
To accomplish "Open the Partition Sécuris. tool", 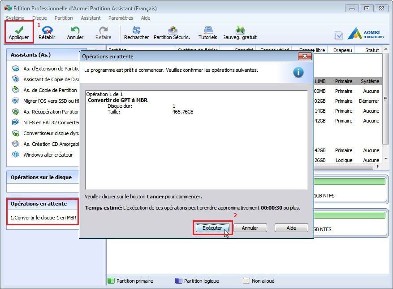I will coord(172,33).
